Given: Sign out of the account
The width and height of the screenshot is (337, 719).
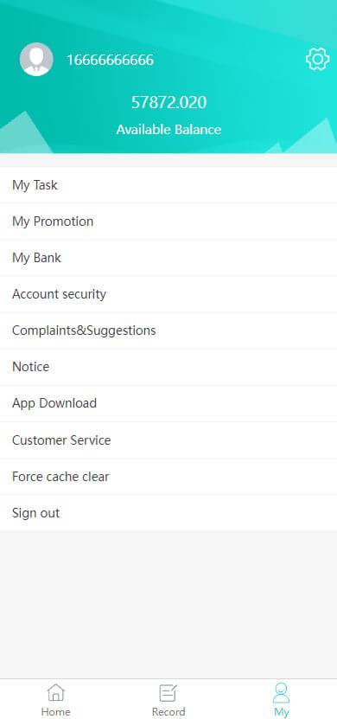Looking at the screenshot, I should [x=168, y=513].
